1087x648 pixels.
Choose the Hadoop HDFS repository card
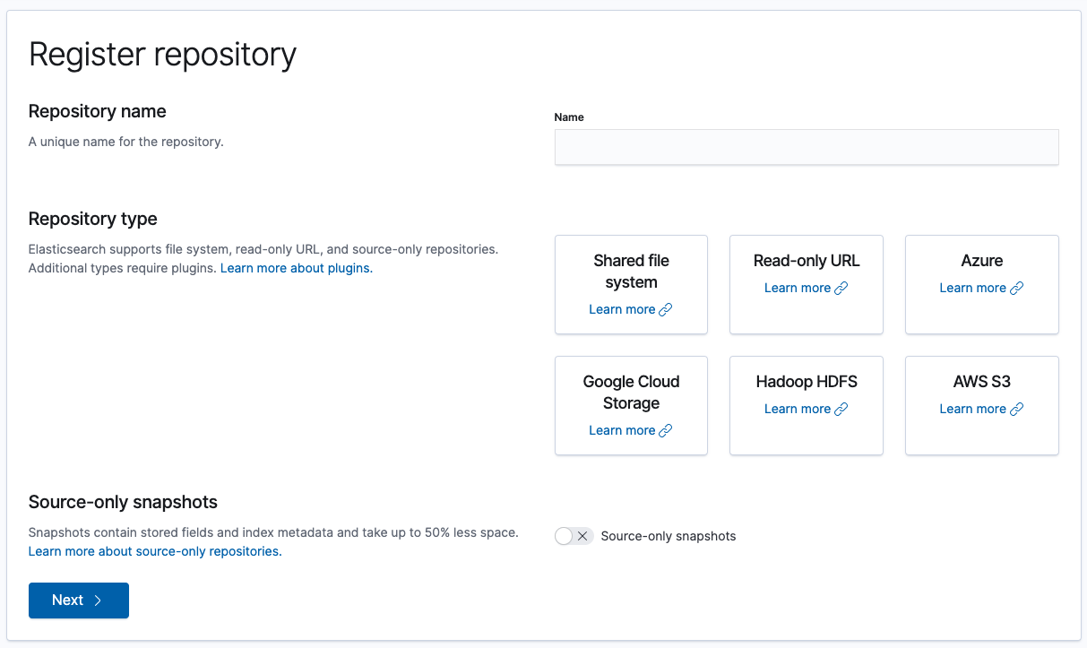click(x=807, y=382)
